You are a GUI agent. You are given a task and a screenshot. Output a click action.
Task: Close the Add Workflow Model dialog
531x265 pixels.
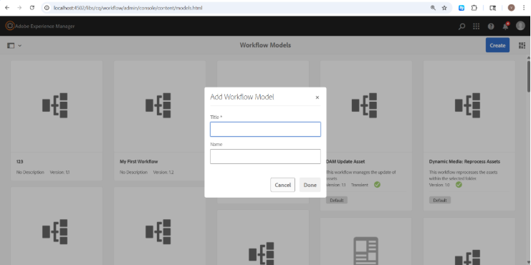pyautogui.click(x=317, y=97)
